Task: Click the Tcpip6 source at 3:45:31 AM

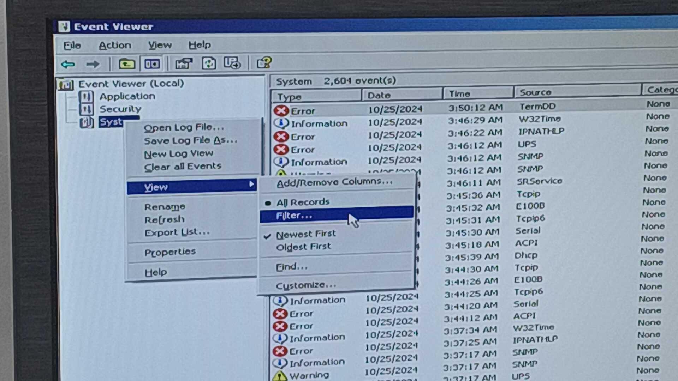Action: click(530, 219)
